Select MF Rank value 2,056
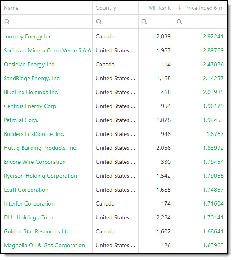Image resolution: width=234 pixels, height=260 pixels. click(163, 148)
